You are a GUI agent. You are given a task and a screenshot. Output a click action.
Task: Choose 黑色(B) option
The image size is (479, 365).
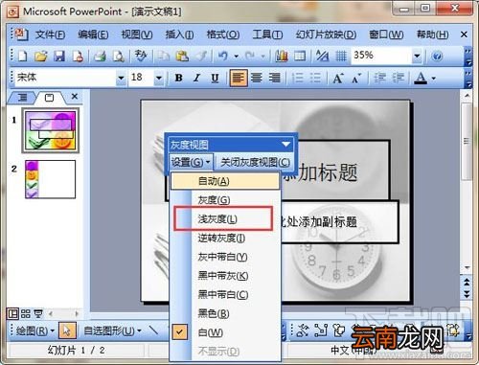225,313
